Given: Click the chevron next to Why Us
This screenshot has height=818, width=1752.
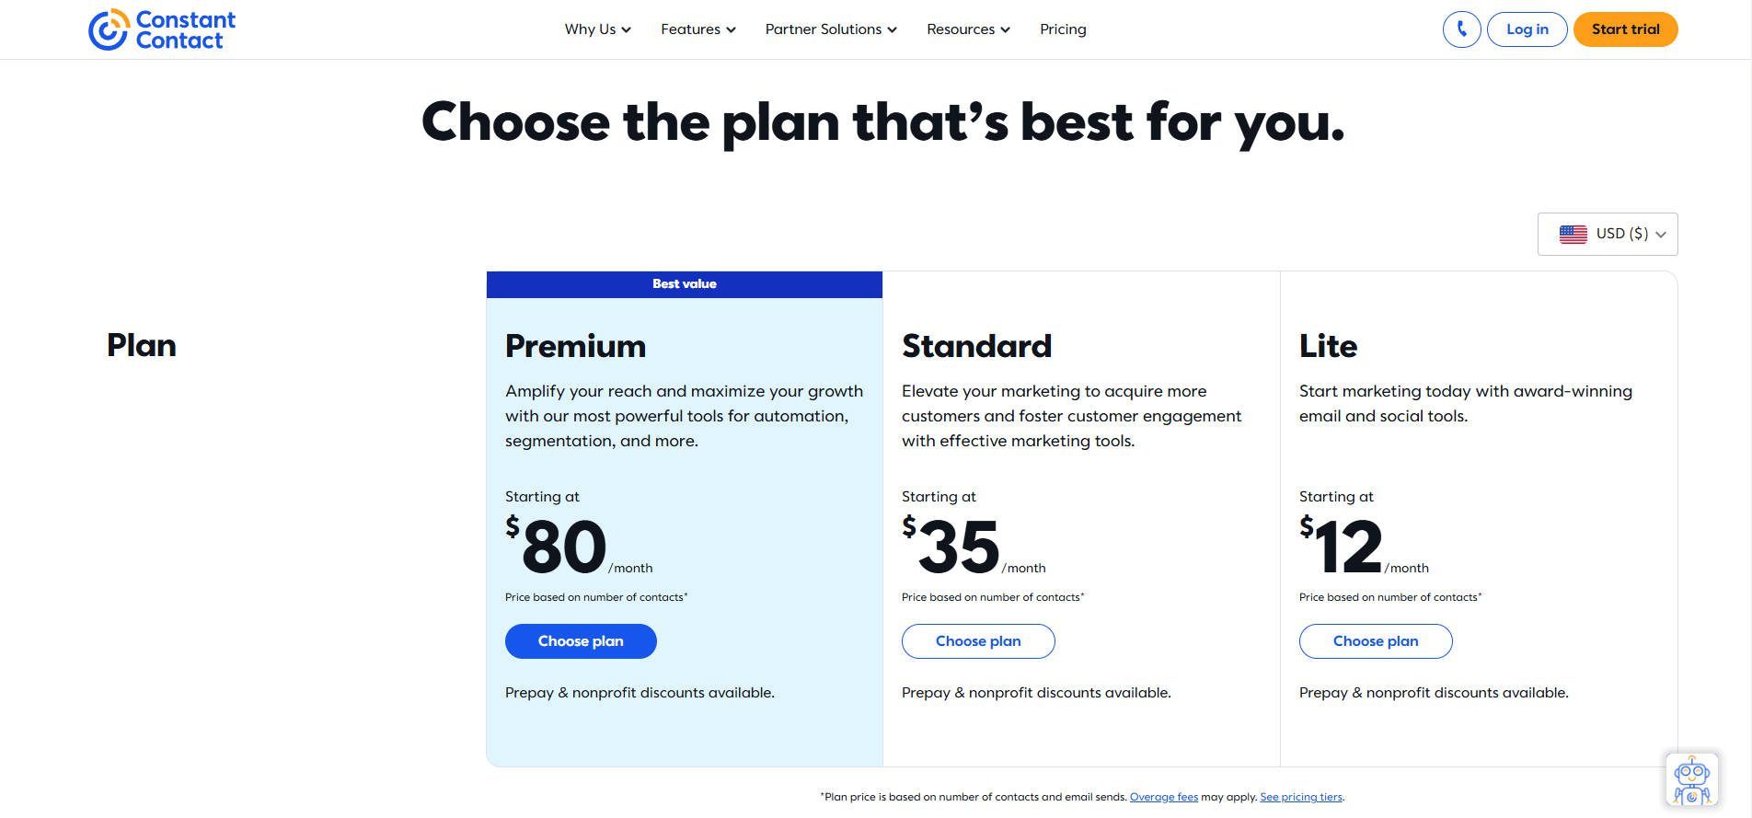Looking at the screenshot, I should (627, 29).
